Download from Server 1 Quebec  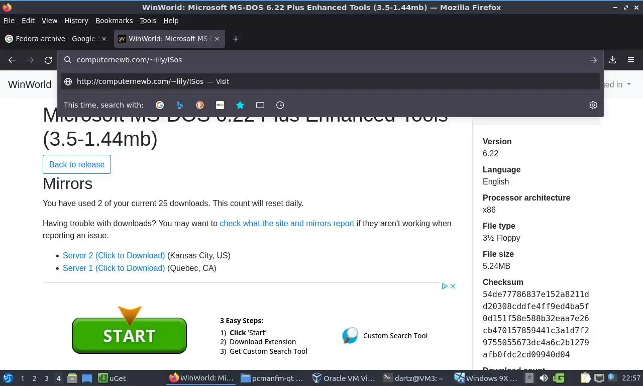(114, 268)
